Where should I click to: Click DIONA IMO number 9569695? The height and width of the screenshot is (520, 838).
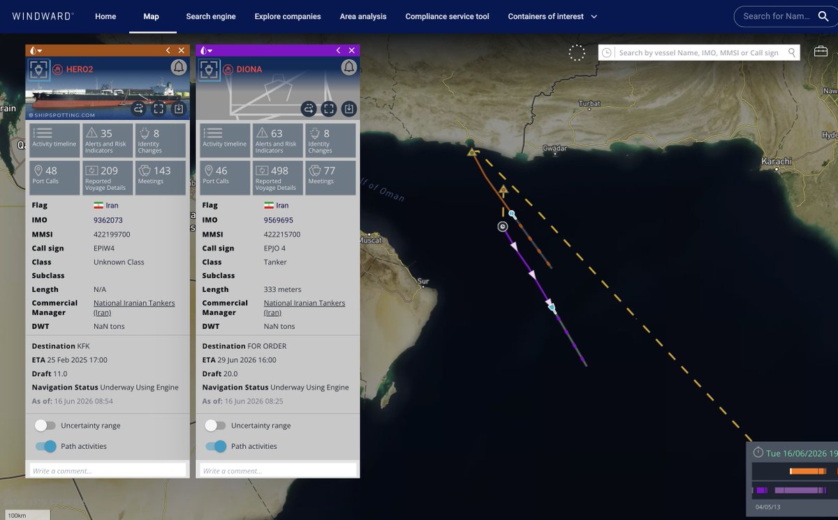[x=279, y=220]
